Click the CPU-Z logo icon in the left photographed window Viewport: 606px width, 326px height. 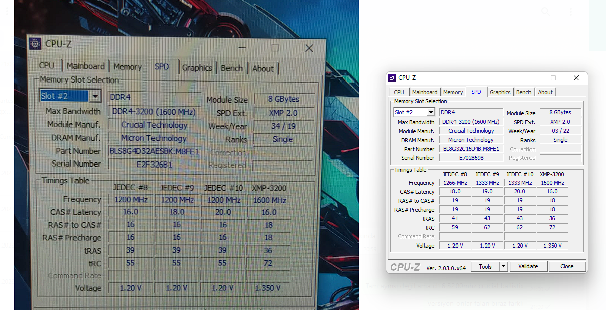coord(35,44)
